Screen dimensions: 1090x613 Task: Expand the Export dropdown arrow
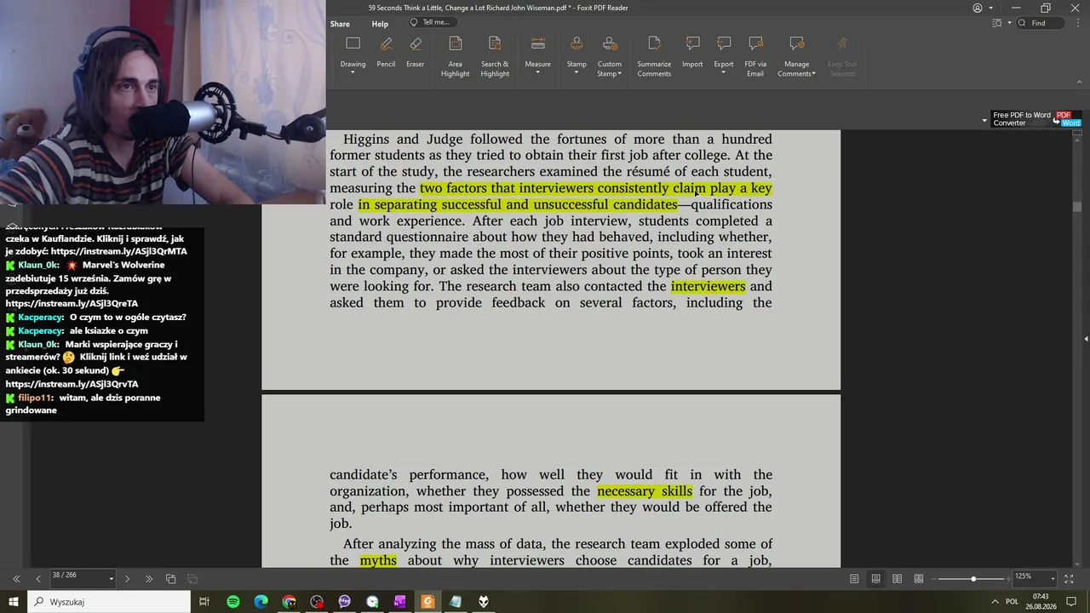tap(724, 73)
